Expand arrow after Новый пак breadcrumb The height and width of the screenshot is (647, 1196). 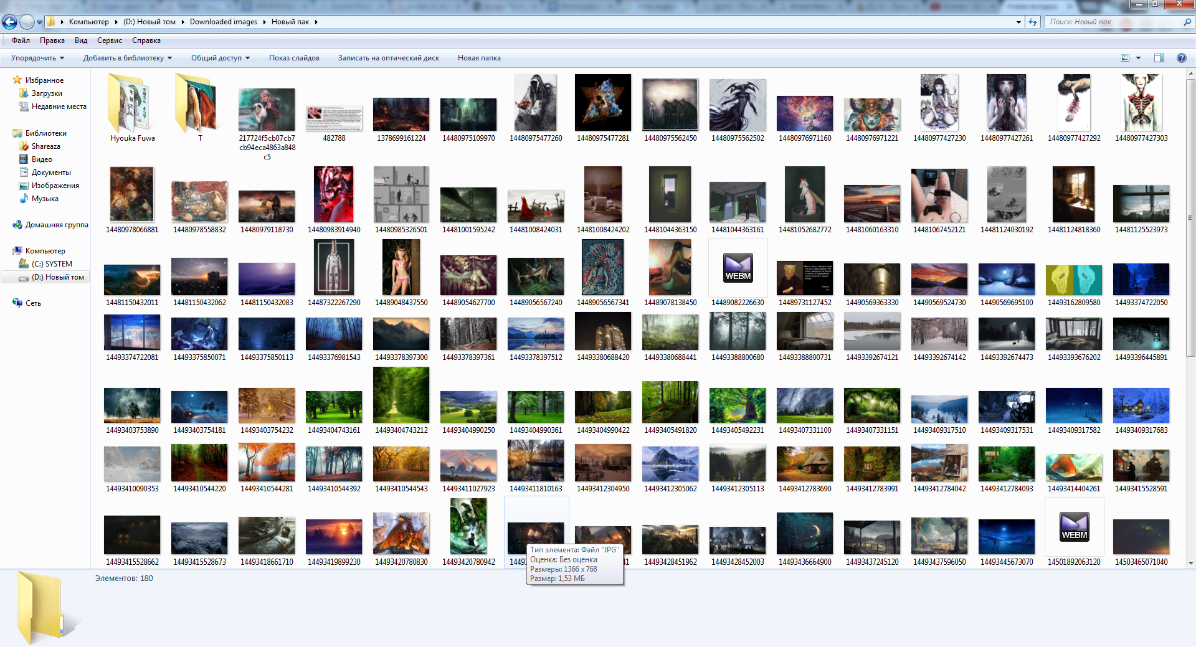(316, 22)
